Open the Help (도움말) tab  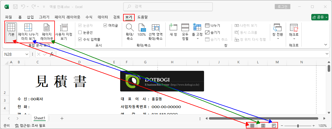tap(142, 17)
